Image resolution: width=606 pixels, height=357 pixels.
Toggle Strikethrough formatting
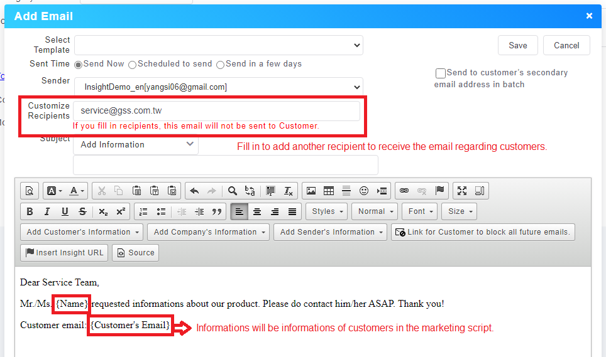(x=82, y=211)
